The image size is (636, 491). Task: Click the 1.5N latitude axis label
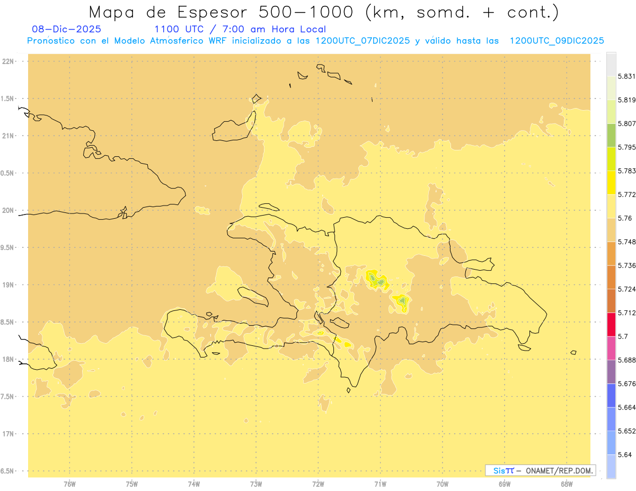(x=8, y=99)
